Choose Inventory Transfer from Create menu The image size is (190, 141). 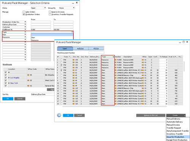point(178,134)
